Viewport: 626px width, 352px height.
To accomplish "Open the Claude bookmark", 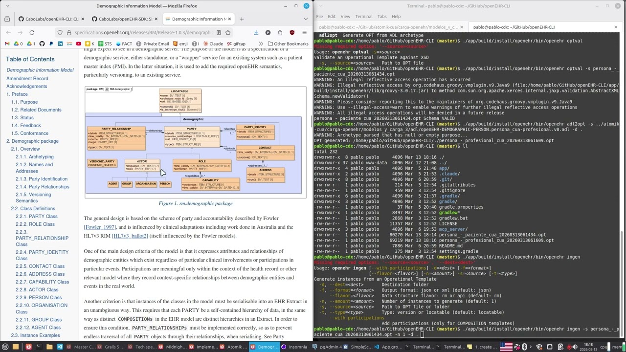I will click(212, 44).
